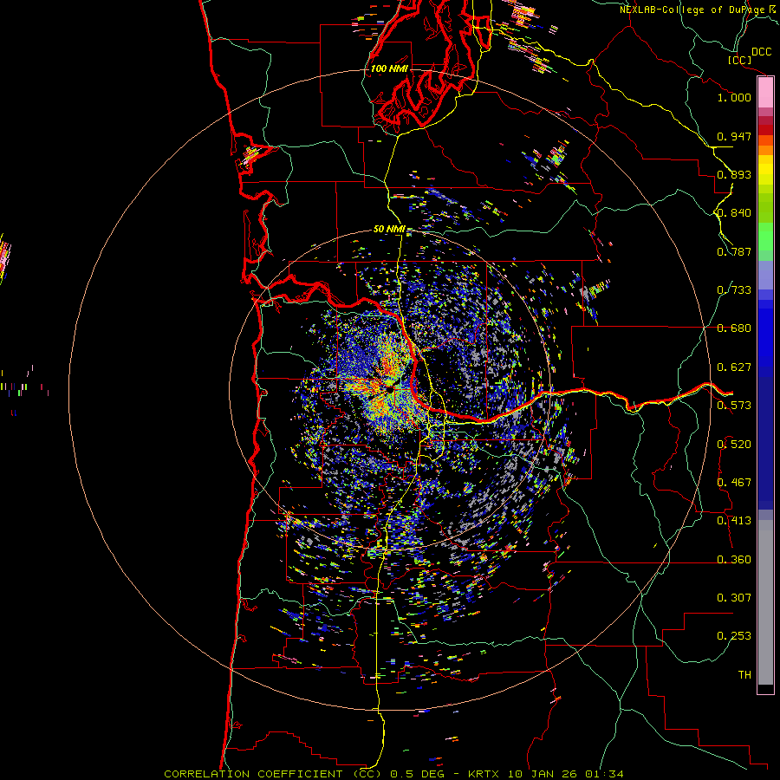Click the 0.573 scale value

[x=734, y=406]
